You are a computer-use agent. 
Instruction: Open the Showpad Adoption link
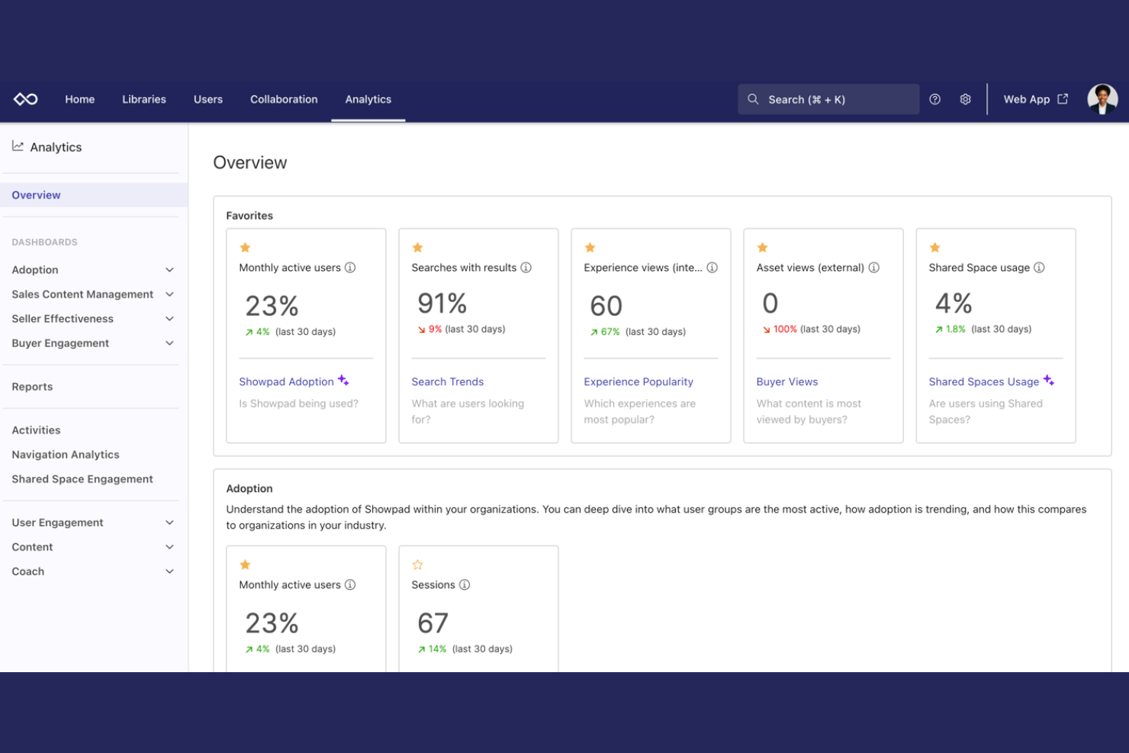point(286,381)
